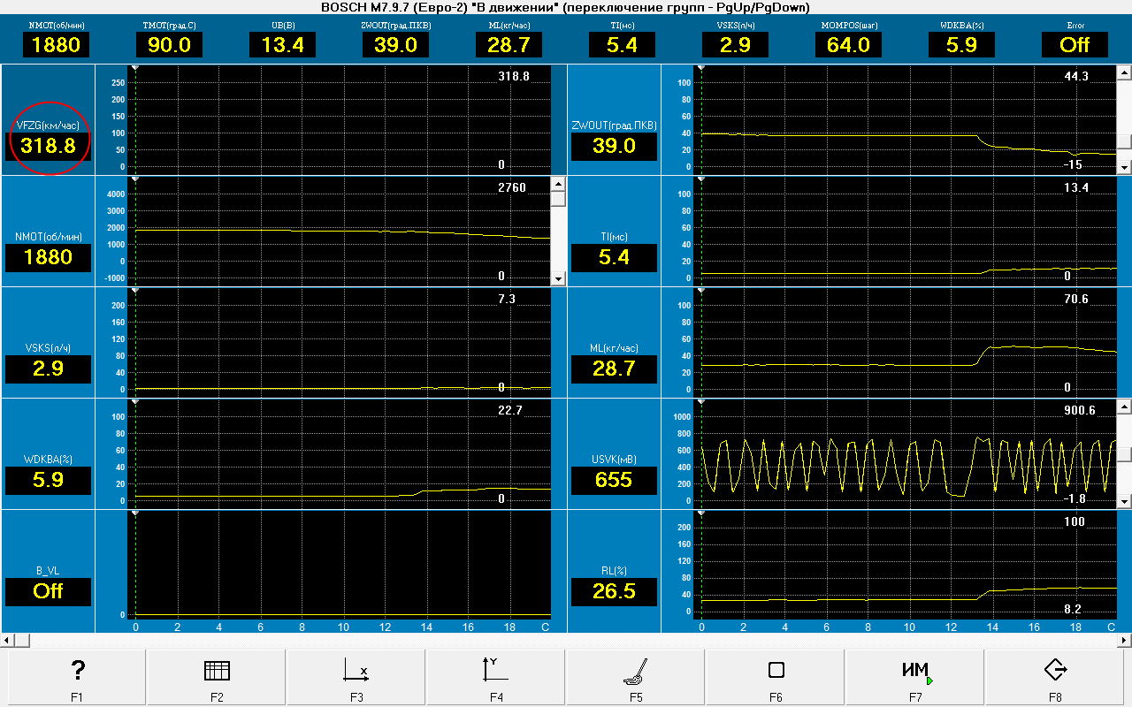The height and width of the screenshot is (707, 1132).
Task: Click the left arrow of the horizontal scrollbar
Action: click(7, 639)
